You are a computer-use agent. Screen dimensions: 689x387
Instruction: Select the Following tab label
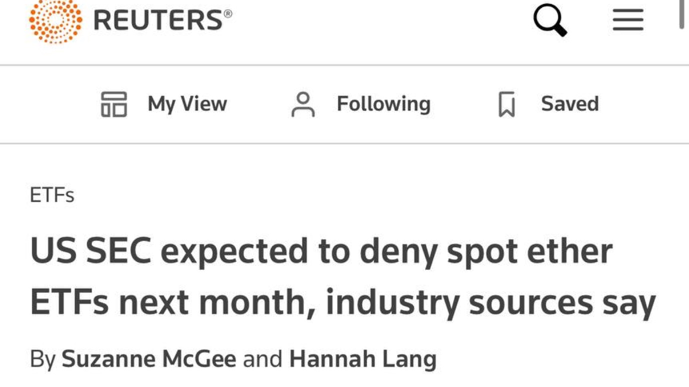(383, 104)
